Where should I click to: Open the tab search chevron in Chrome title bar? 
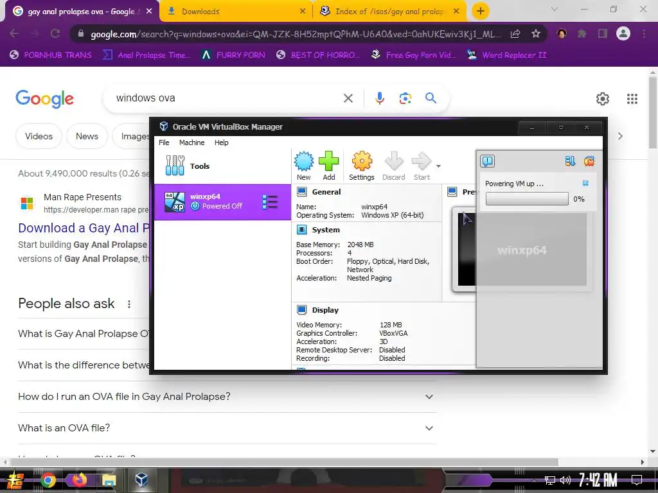click(x=555, y=9)
